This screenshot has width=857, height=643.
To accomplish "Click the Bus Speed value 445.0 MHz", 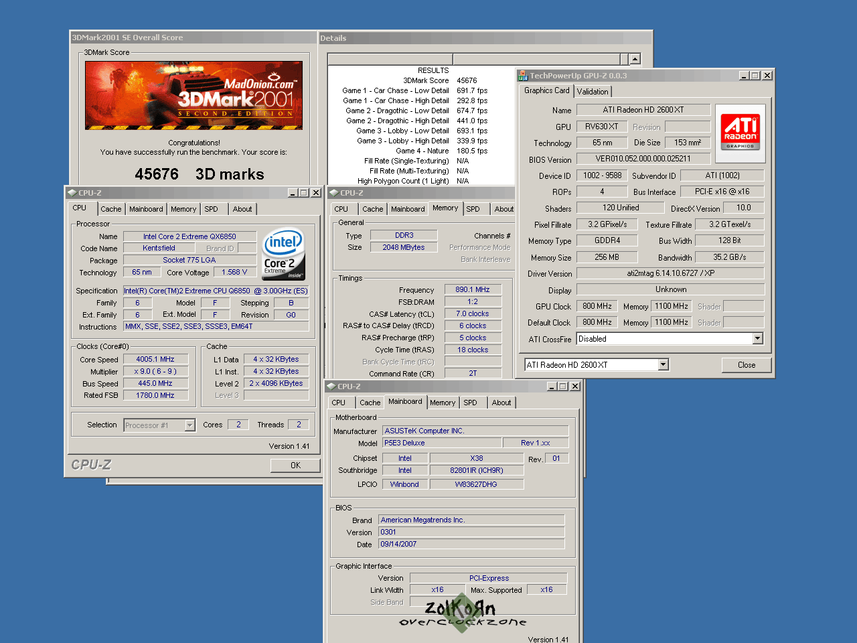I will click(x=155, y=384).
